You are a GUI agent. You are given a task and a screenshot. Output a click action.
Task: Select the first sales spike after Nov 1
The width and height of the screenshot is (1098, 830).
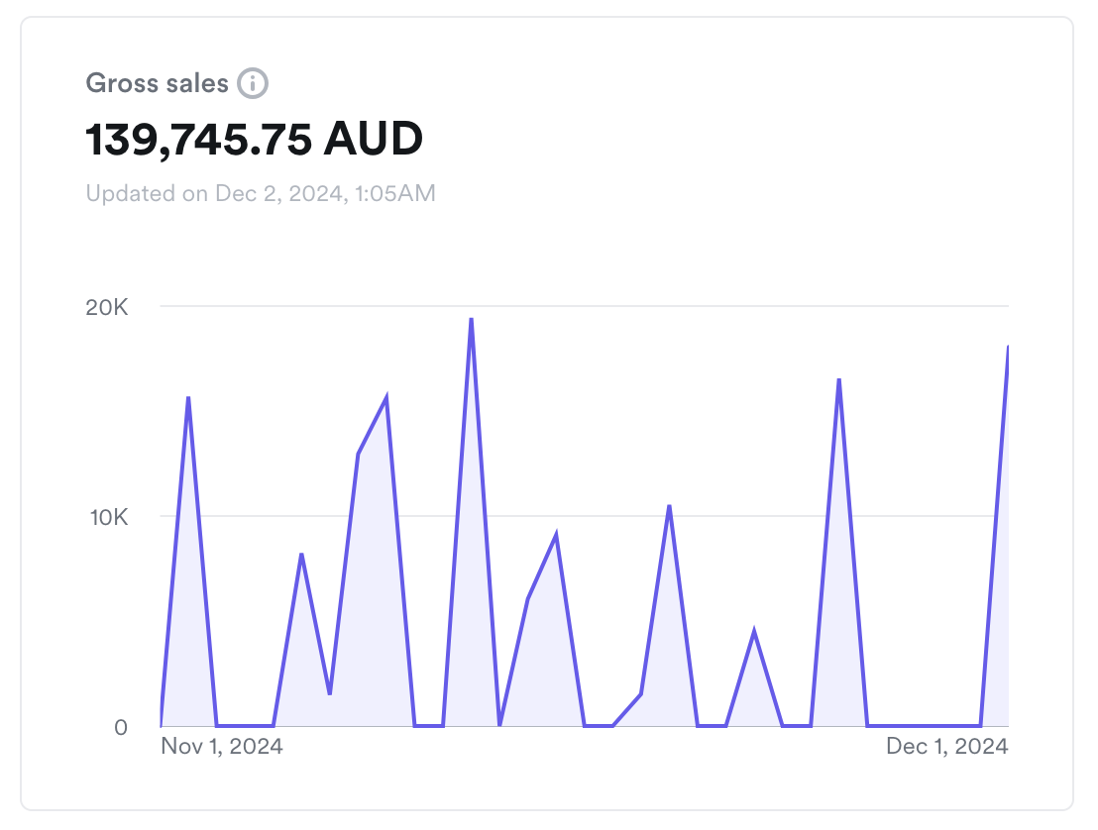189,399
